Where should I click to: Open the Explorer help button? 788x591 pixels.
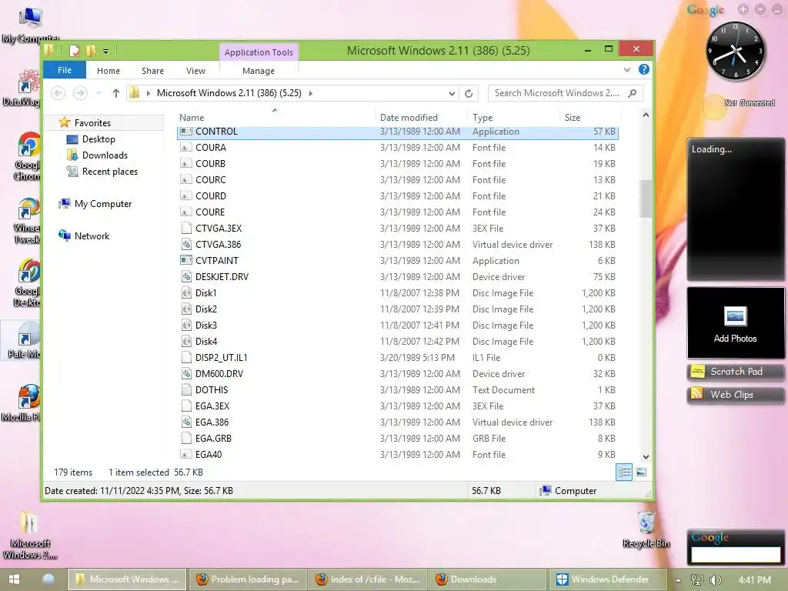644,70
